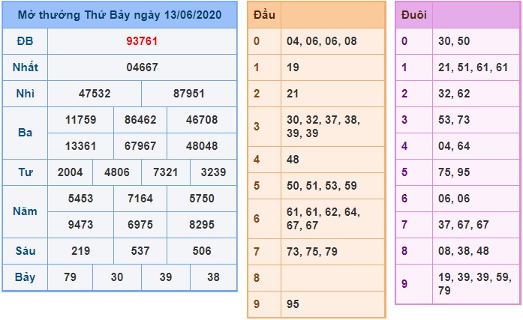The height and width of the screenshot is (320, 523).
Task: Select the ĐB prize row label
Action: (x=25, y=41)
